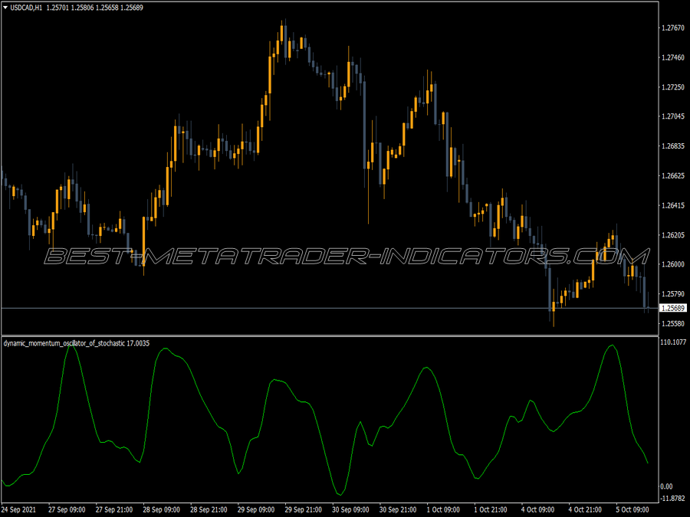Click the 30 Sep 21:00 time label
This screenshot has width=690, height=517.
(398, 509)
